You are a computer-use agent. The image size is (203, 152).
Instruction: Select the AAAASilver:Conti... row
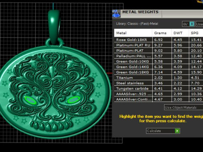(x=159, y=99)
